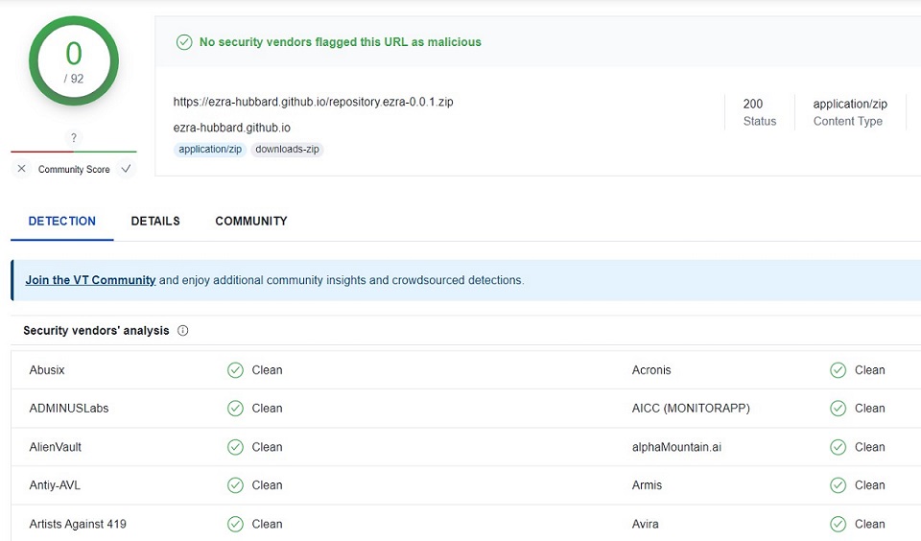Click the green check icon in the no-vendors-flagged banner
Viewport: 921px width, 541px height.
pos(184,42)
